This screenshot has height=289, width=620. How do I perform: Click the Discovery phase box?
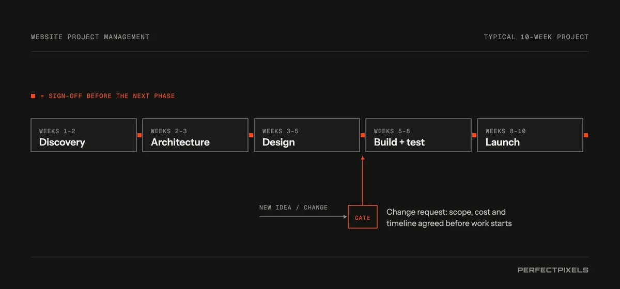[84, 135]
